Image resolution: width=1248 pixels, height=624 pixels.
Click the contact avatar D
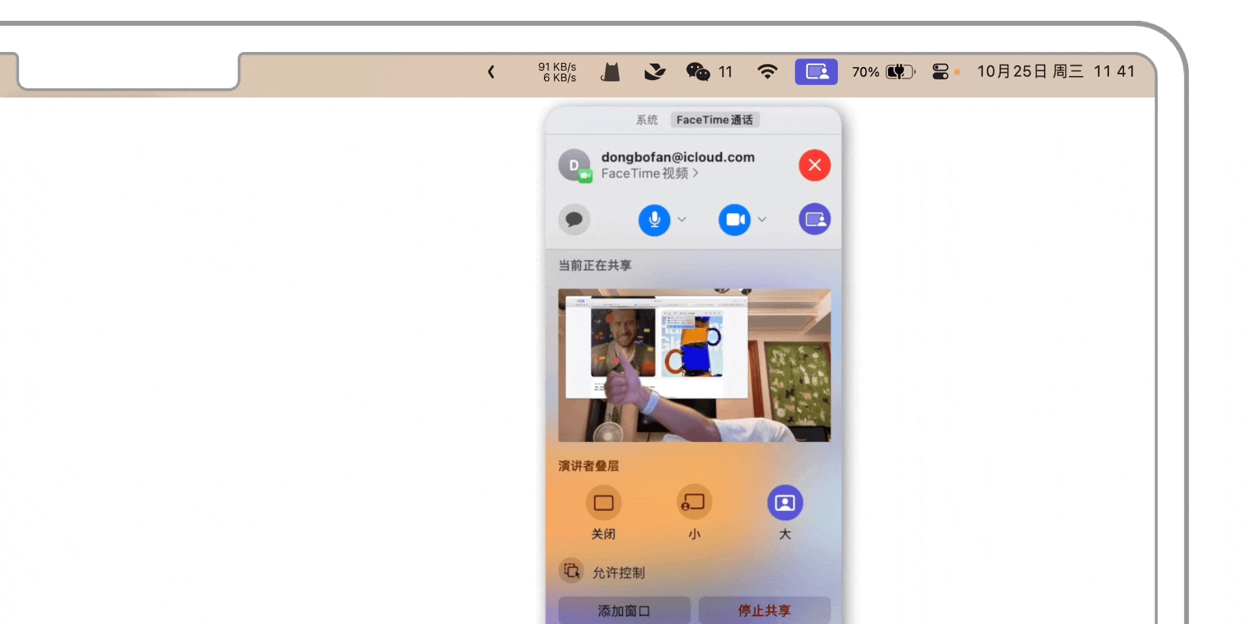575,165
